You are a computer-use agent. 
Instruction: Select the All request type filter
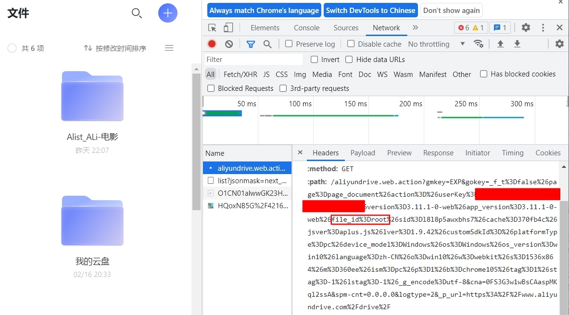211,74
